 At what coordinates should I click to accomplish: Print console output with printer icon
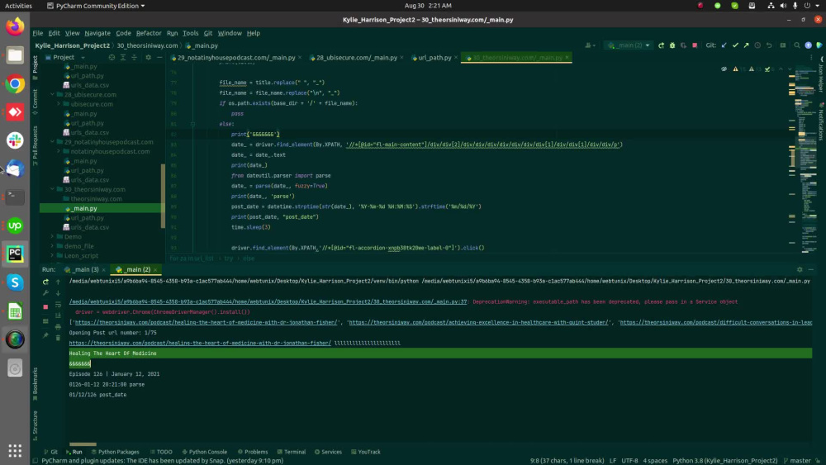click(58, 326)
